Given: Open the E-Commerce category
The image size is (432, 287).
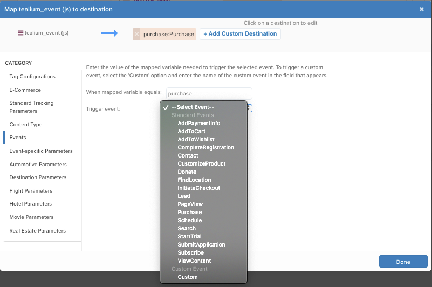Looking at the screenshot, I should [25, 90].
